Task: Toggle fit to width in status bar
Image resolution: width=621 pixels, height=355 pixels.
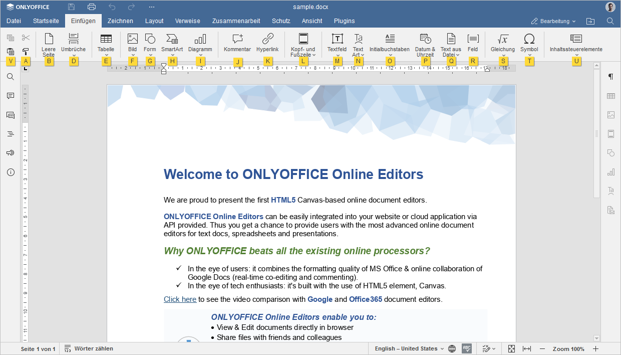Action: point(526,348)
